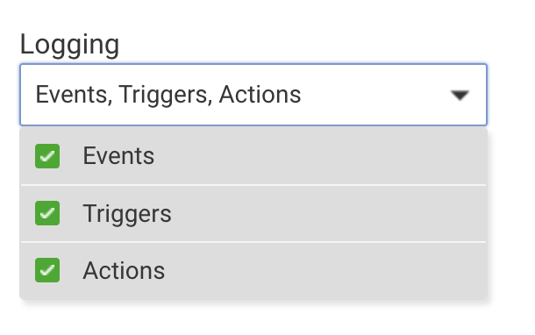Uncheck the green Actions checkbox
The image size is (535, 335).
click(x=47, y=270)
